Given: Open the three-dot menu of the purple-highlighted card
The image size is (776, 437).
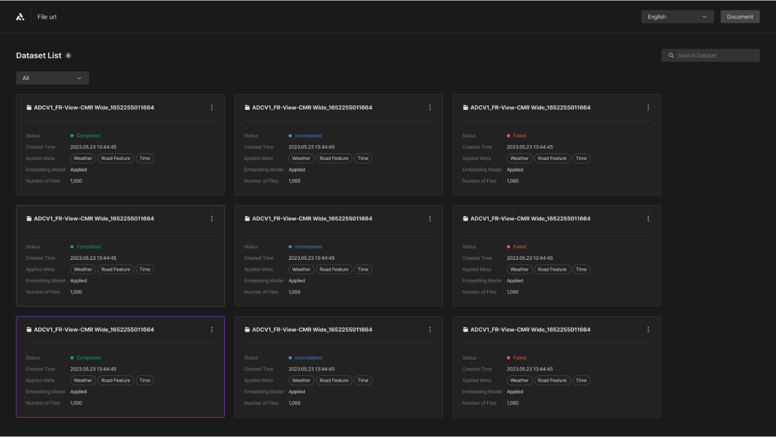Looking at the screenshot, I should point(212,330).
